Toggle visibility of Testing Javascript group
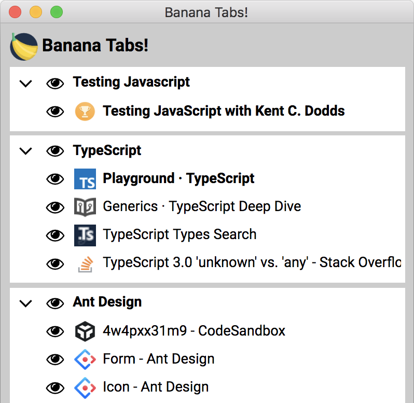The width and height of the screenshot is (414, 403). pos(55,84)
